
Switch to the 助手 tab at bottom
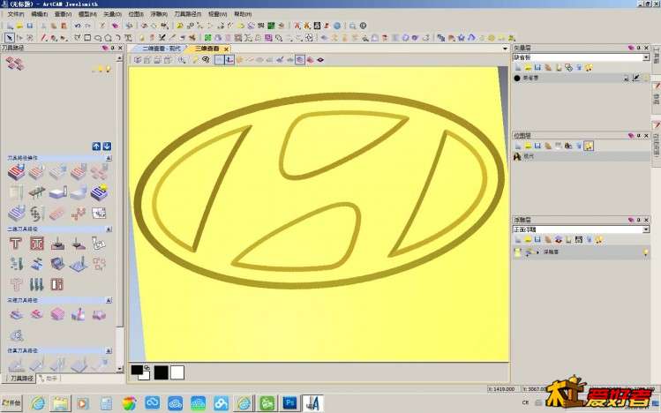click(x=50, y=379)
